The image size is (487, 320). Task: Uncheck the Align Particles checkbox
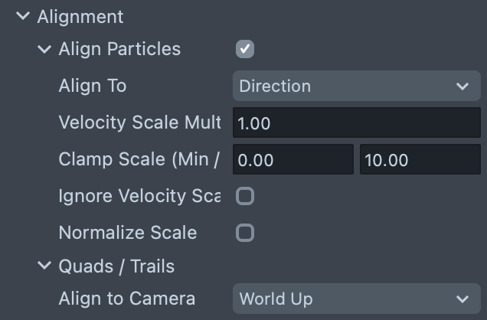[x=245, y=50]
